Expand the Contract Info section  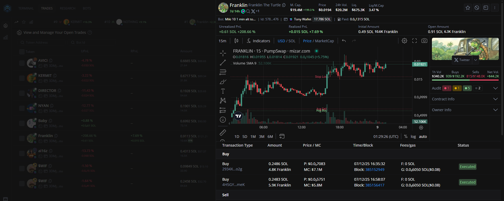coord(495,99)
